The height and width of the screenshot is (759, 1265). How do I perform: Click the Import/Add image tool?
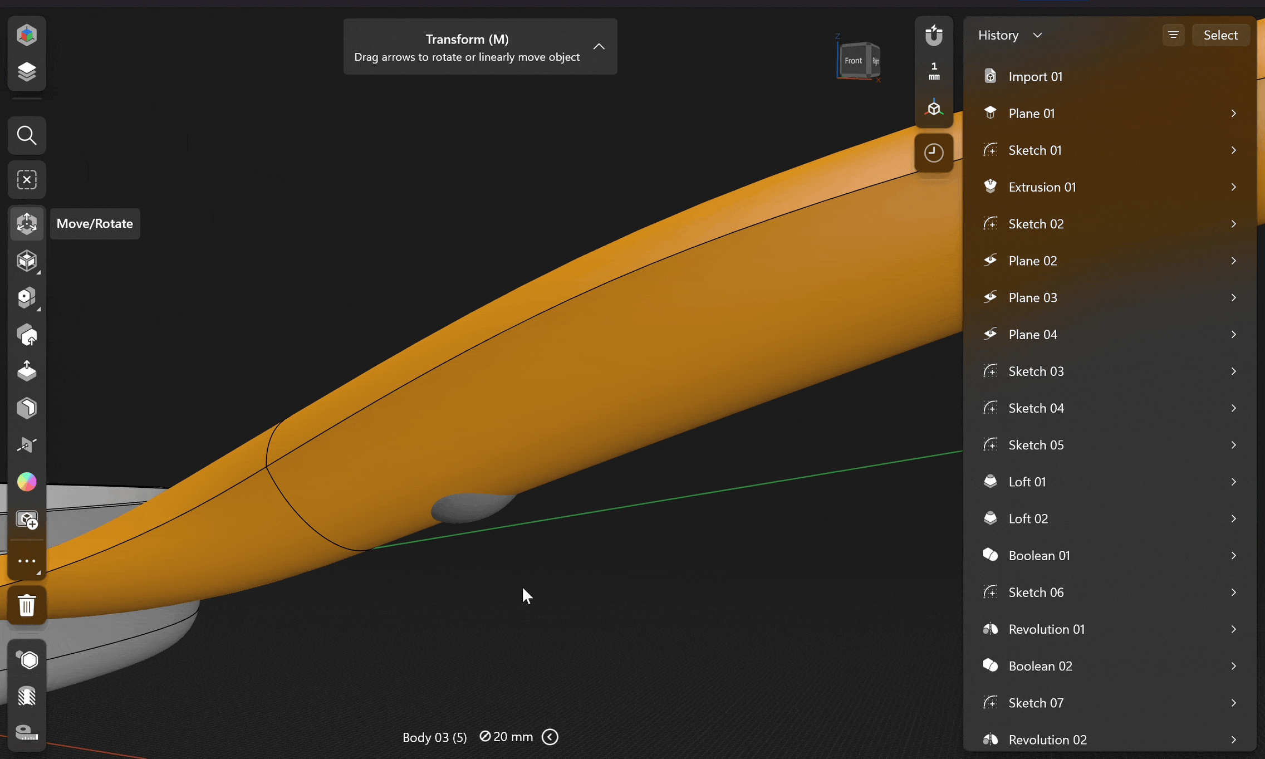coord(27,520)
